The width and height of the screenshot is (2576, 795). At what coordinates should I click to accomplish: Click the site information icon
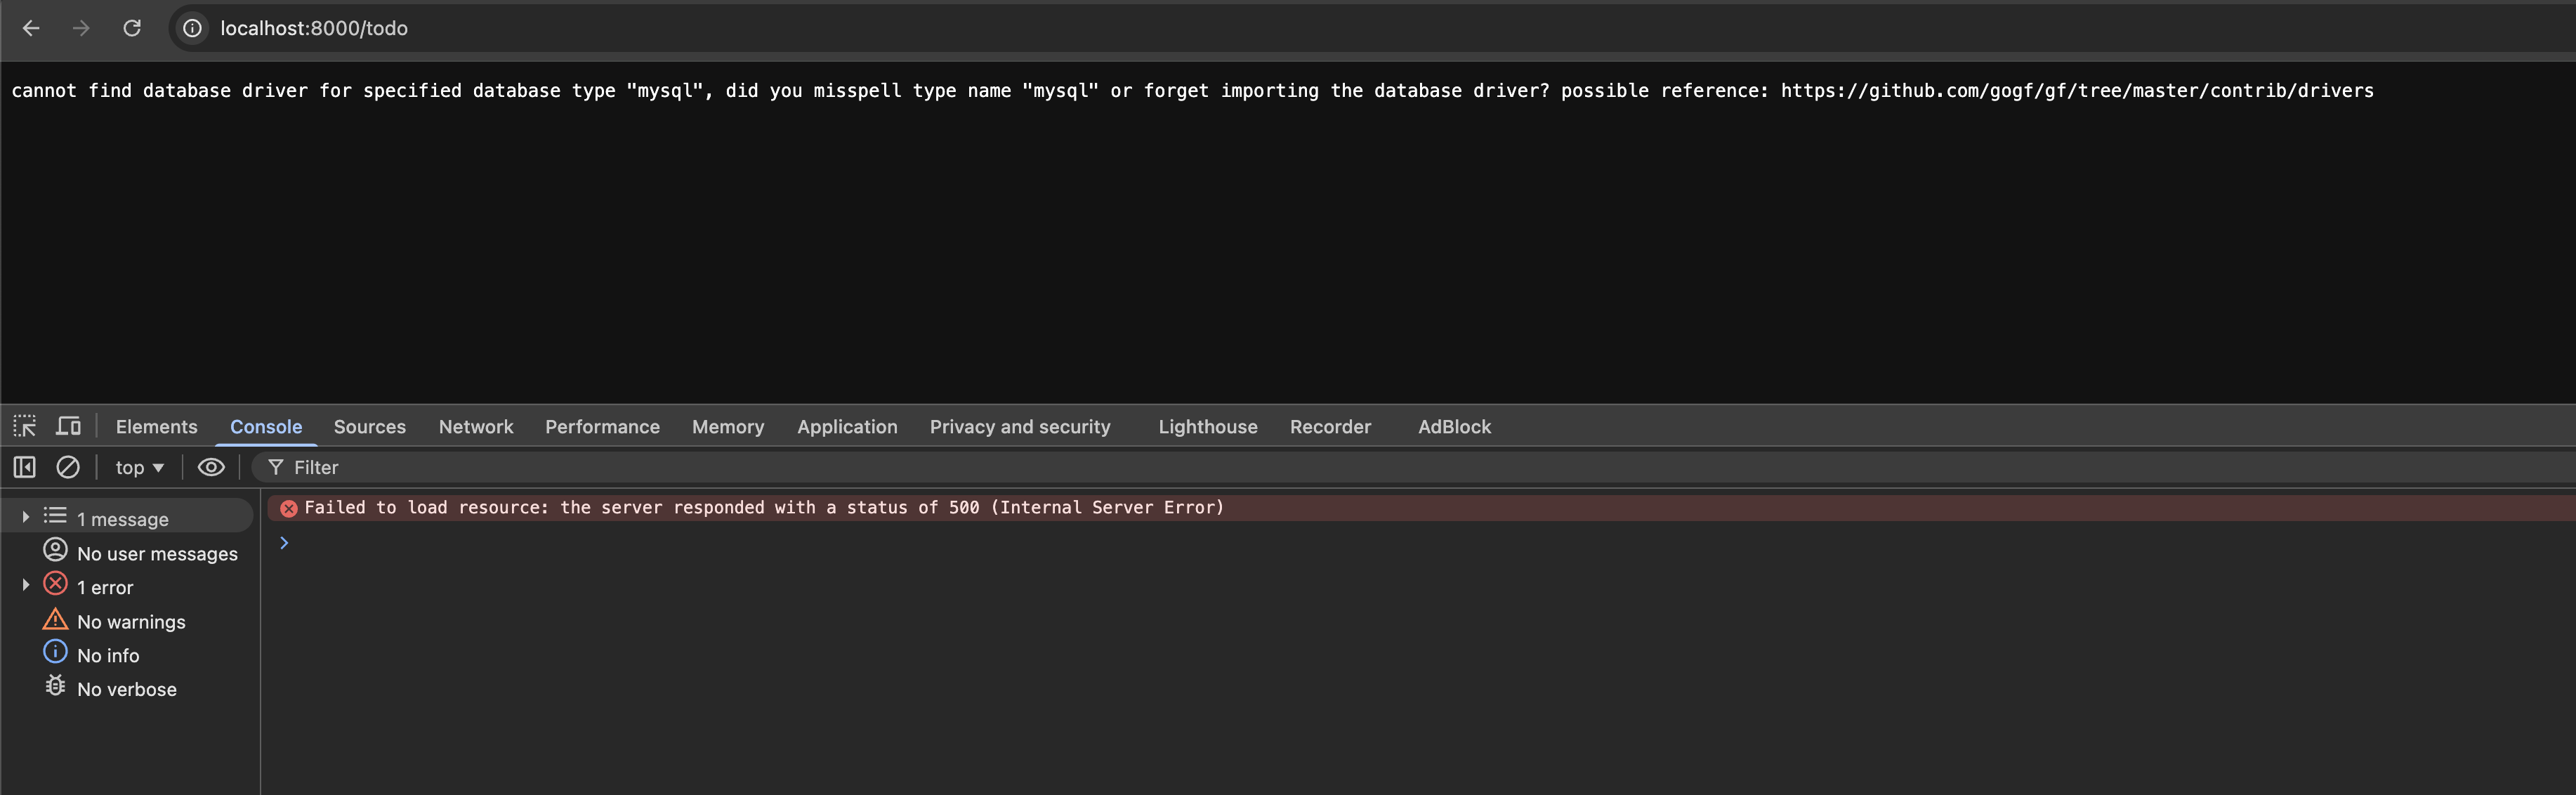coord(192,28)
